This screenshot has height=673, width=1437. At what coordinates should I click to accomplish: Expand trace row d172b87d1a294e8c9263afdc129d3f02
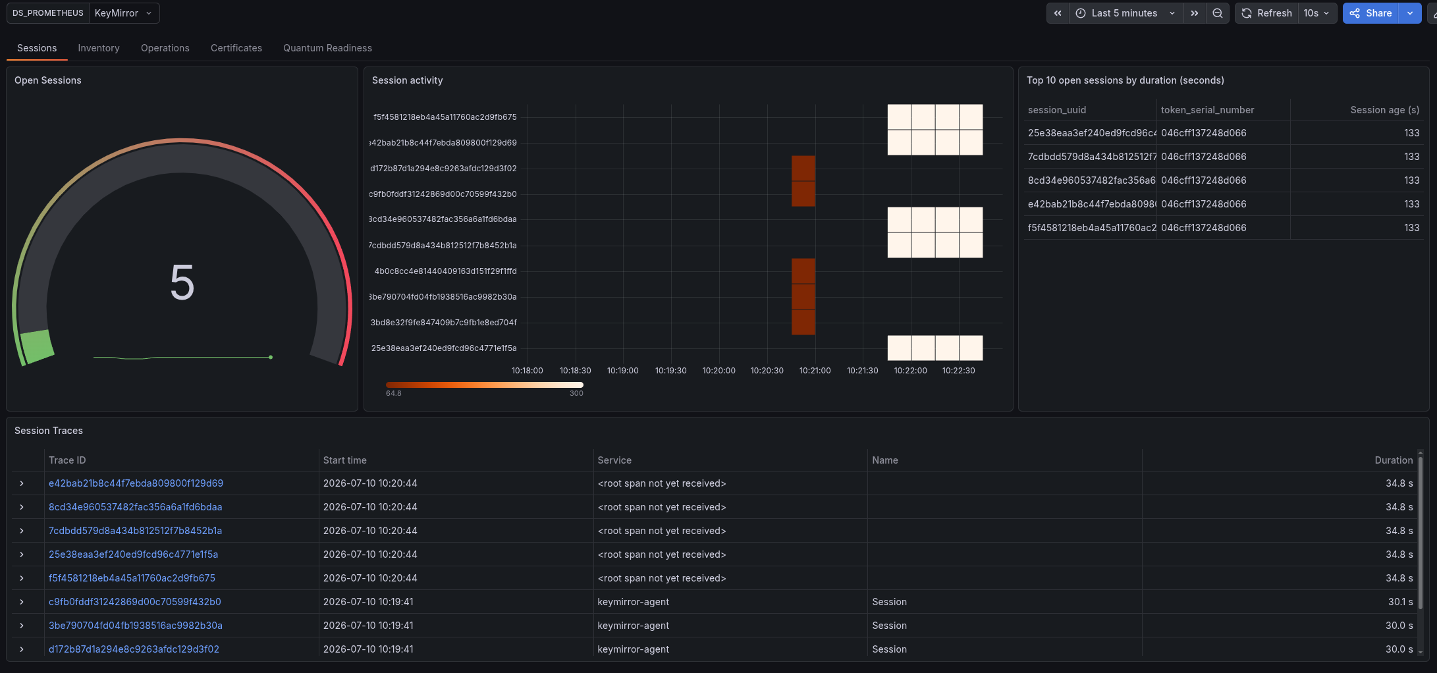(22, 649)
